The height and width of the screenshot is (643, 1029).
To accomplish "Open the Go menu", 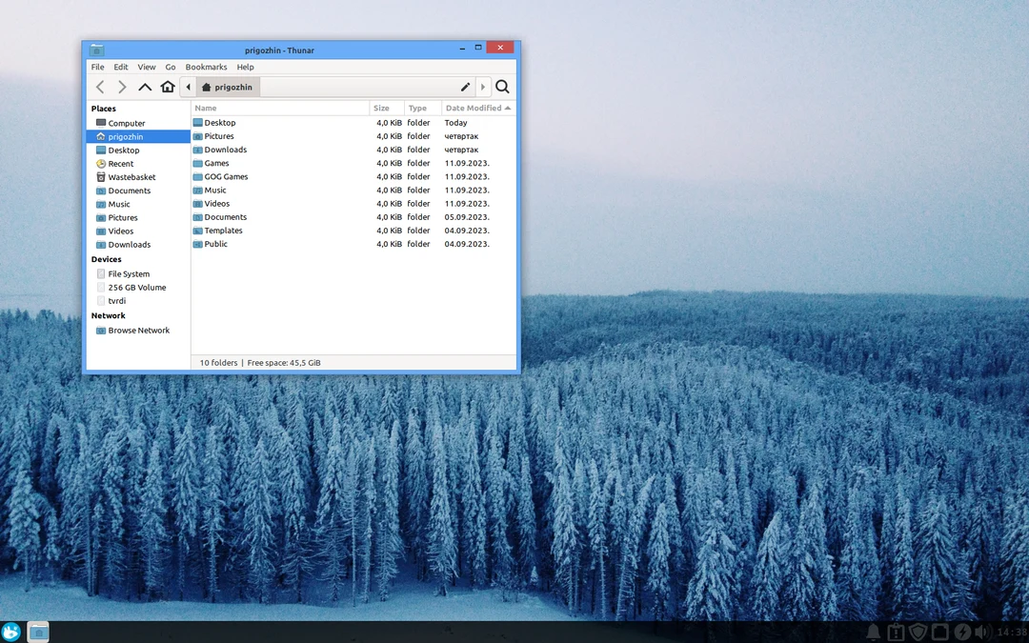I will click(x=170, y=67).
